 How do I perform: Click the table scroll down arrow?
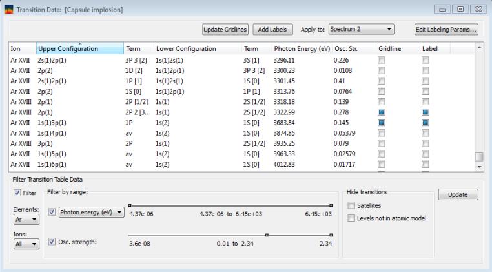pyautogui.click(x=478, y=167)
